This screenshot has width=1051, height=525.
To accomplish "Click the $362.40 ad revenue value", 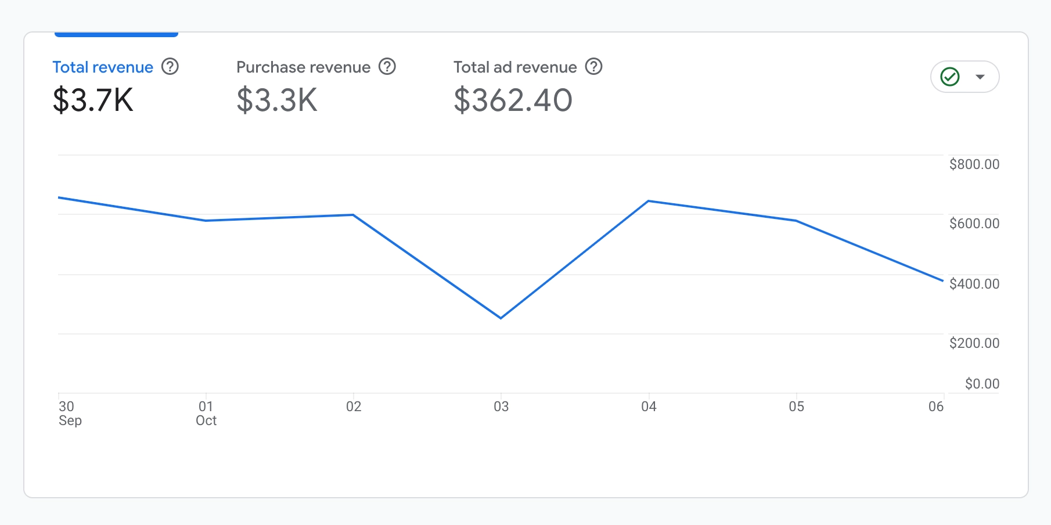I will (513, 100).
